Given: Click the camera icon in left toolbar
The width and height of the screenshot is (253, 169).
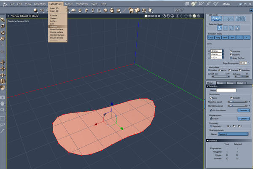Looking at the screenshot, I should tap(3, 97).
